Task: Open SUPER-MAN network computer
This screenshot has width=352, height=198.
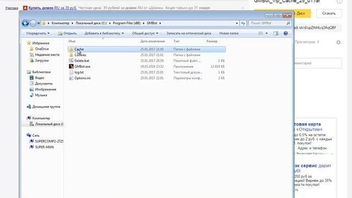Action: pos(44,147)
